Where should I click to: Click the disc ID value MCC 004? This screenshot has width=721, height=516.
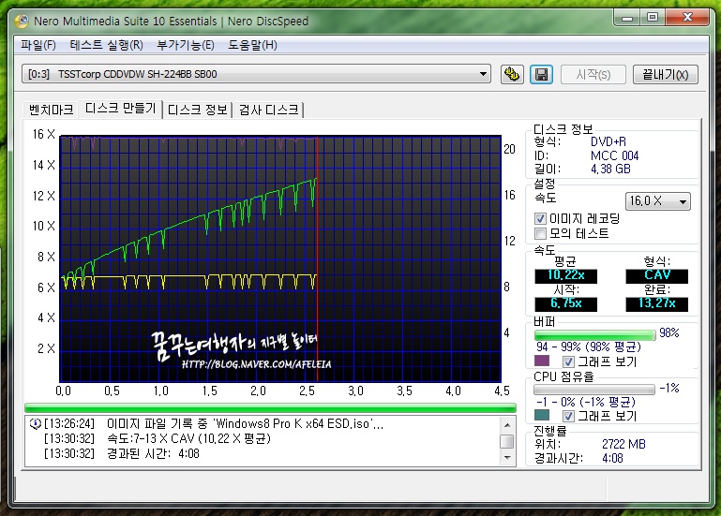tap(614, 155)
